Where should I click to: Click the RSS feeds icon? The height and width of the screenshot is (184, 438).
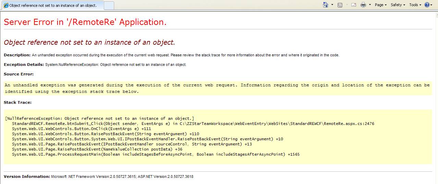point(340,5)
